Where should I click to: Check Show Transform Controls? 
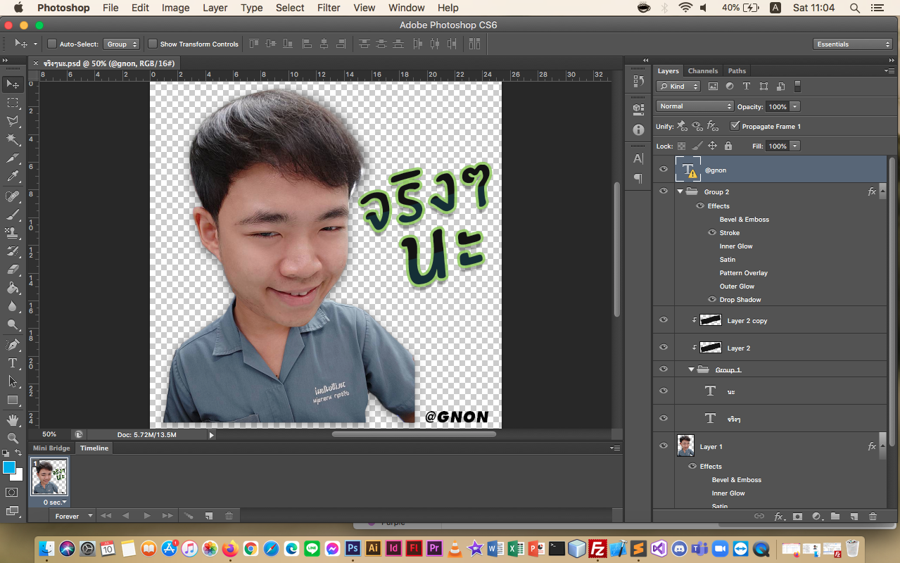[x=153, y=44]
